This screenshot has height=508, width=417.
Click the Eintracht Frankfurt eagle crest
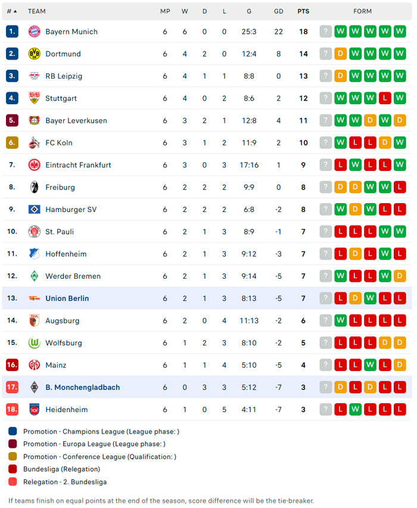(x=34, y=165)
